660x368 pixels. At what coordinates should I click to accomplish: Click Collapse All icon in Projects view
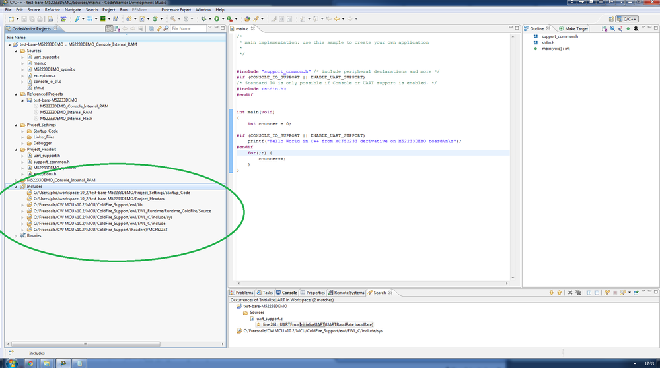pyautogui.click(x=151, y=28)
